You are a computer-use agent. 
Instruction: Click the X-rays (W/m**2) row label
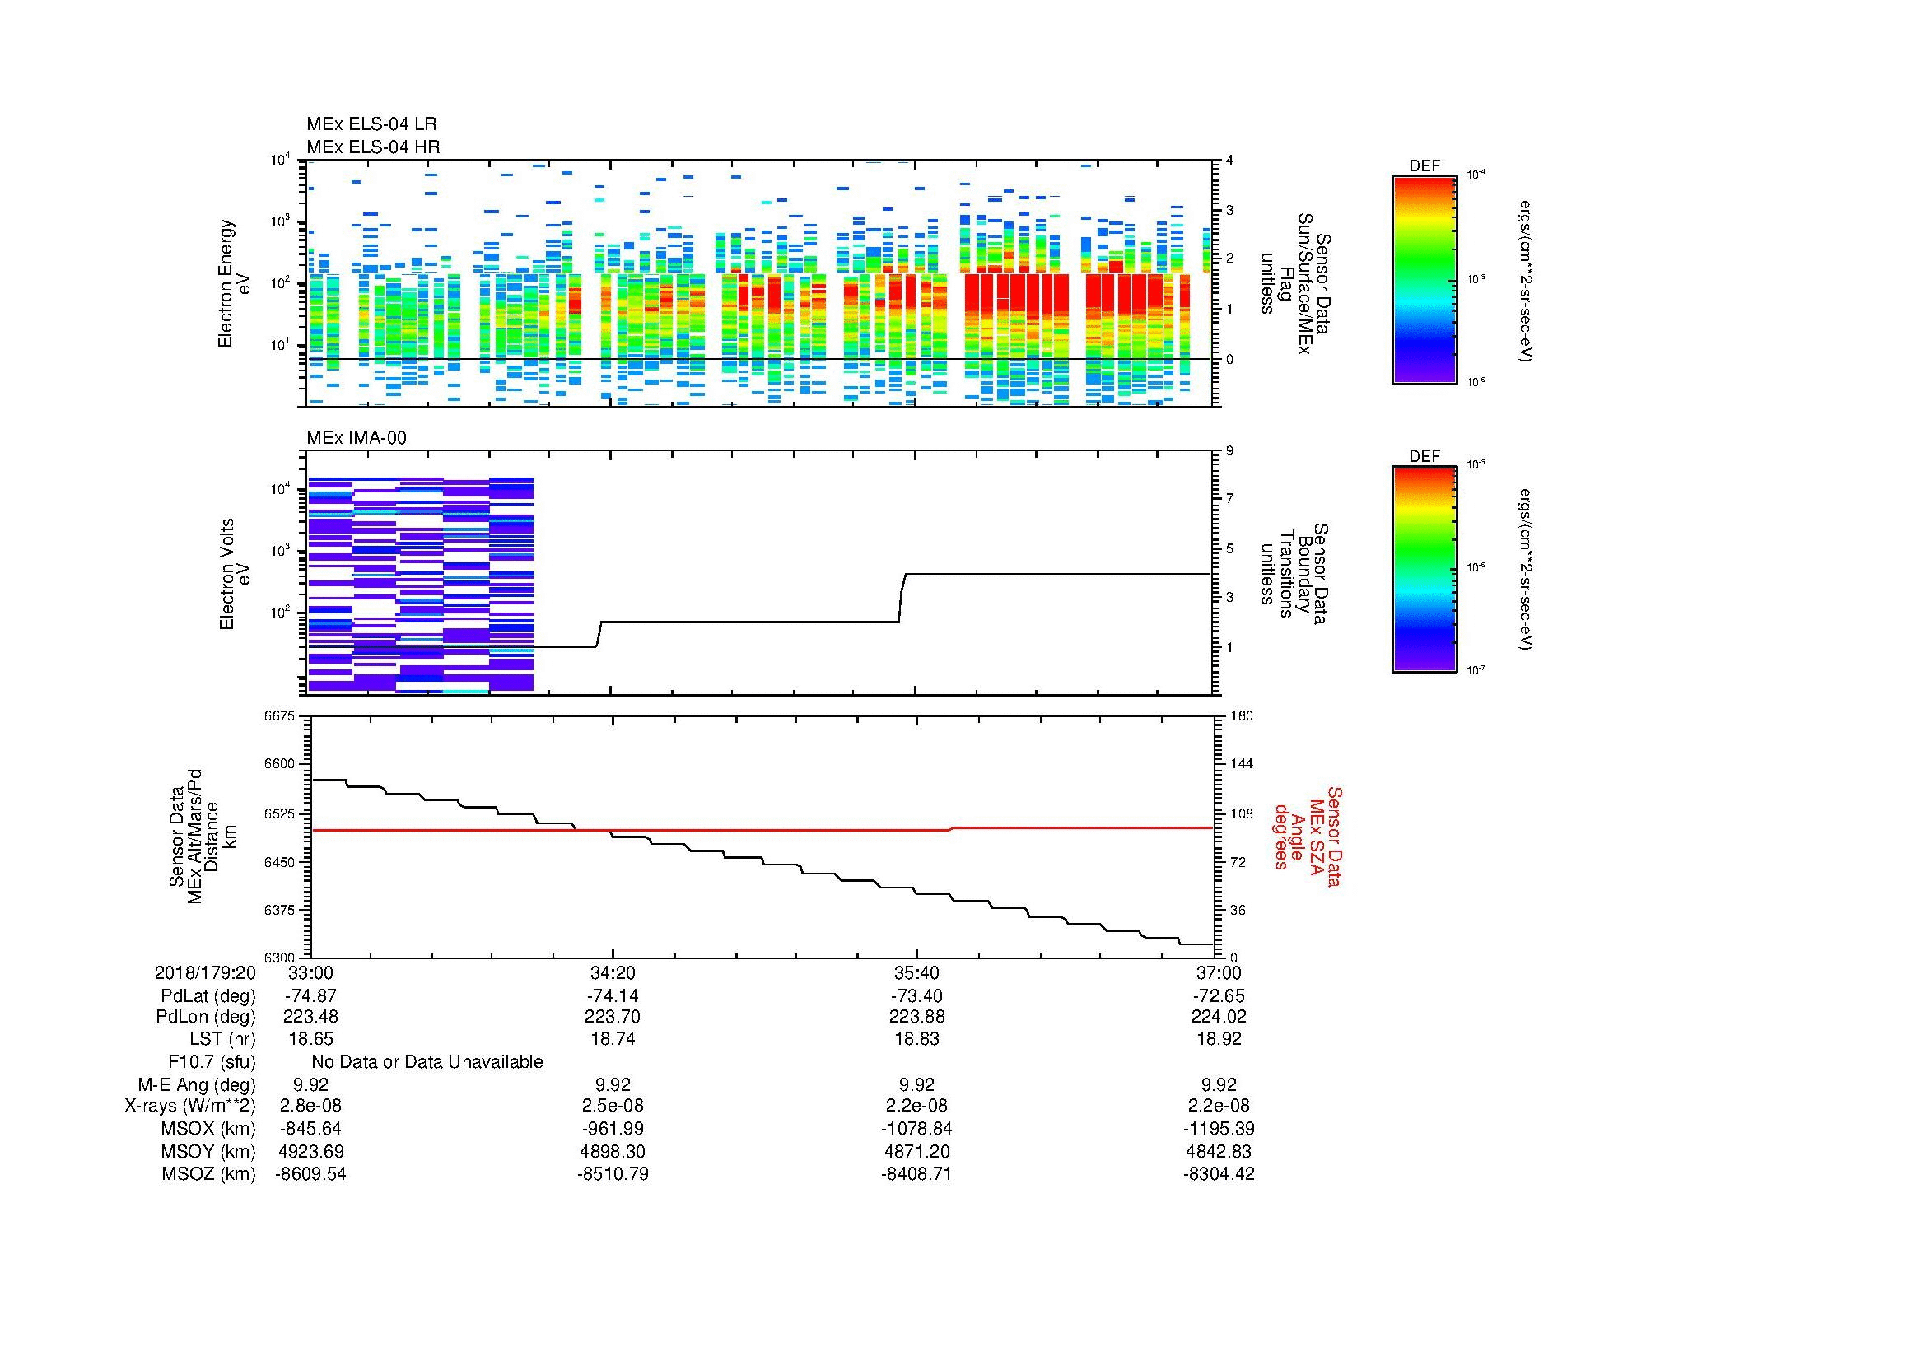click(x=189, y=1106)
